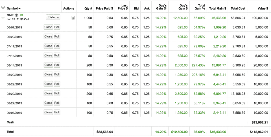Roll the 07/18/2019 lot
The width and height of the screenshot is (271, 137).
[57, 56]
